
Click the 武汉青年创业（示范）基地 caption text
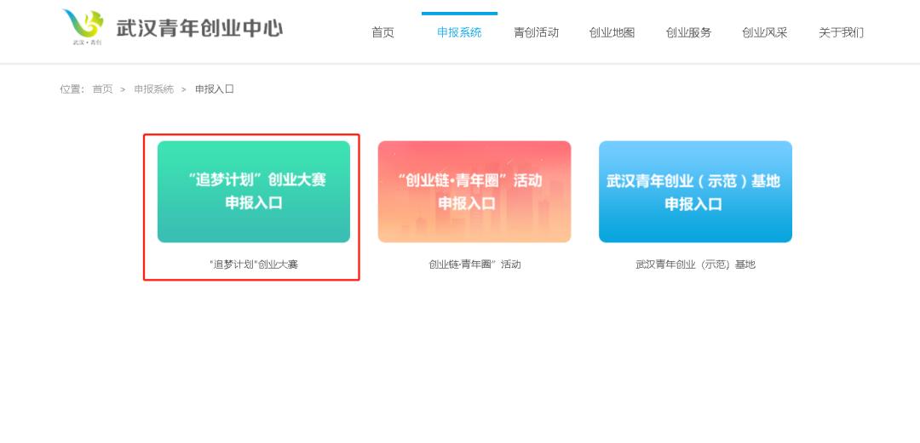(x=695, y=264)
